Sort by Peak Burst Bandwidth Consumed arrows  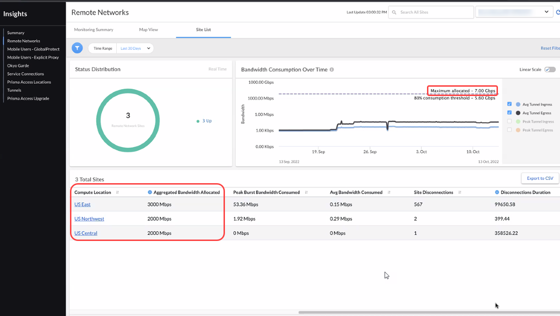point(306,192)
